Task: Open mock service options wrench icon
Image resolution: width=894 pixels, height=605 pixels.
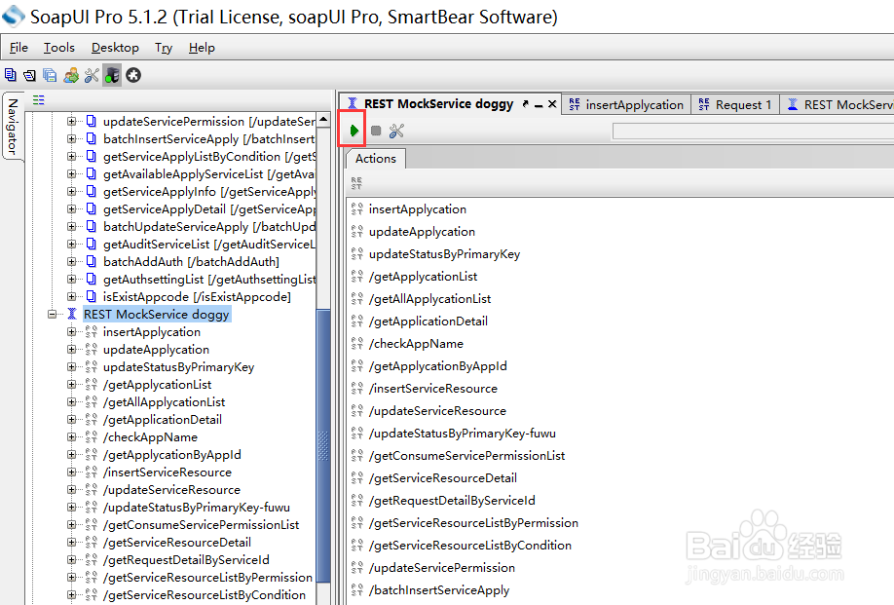Action: click(x=396, y=131)
